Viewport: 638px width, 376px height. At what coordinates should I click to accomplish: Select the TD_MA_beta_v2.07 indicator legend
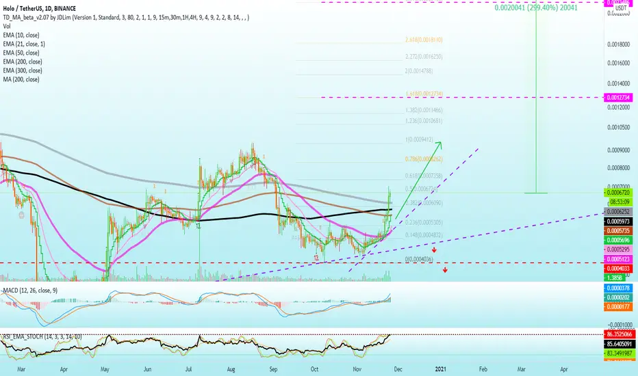[x=126, y=18]
